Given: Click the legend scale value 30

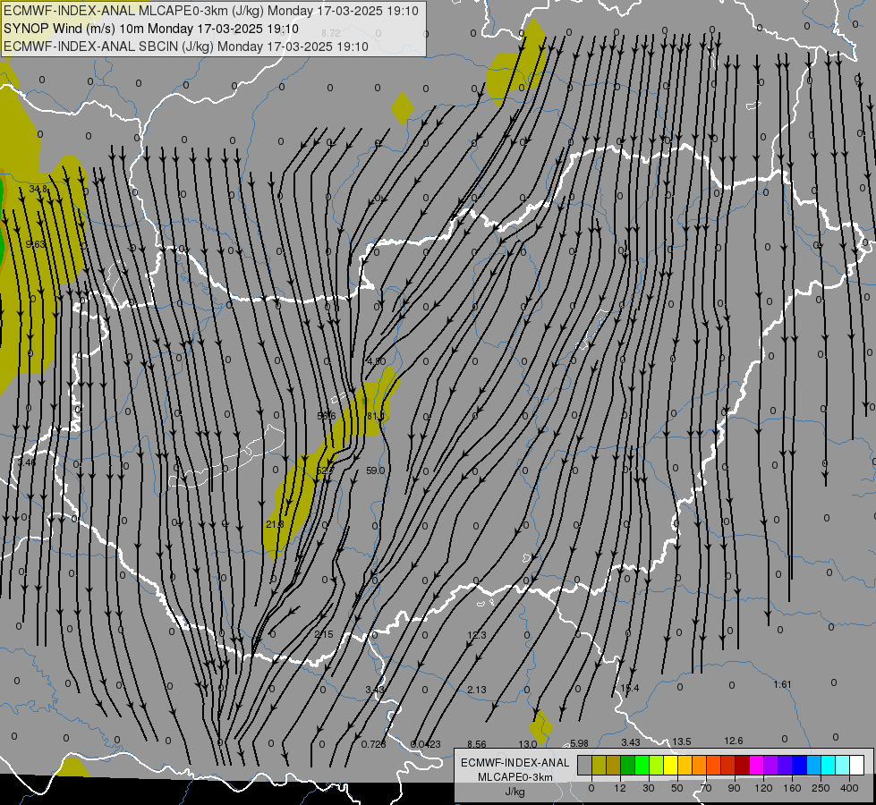Looking at the screenshot, I should click(648, 788).
